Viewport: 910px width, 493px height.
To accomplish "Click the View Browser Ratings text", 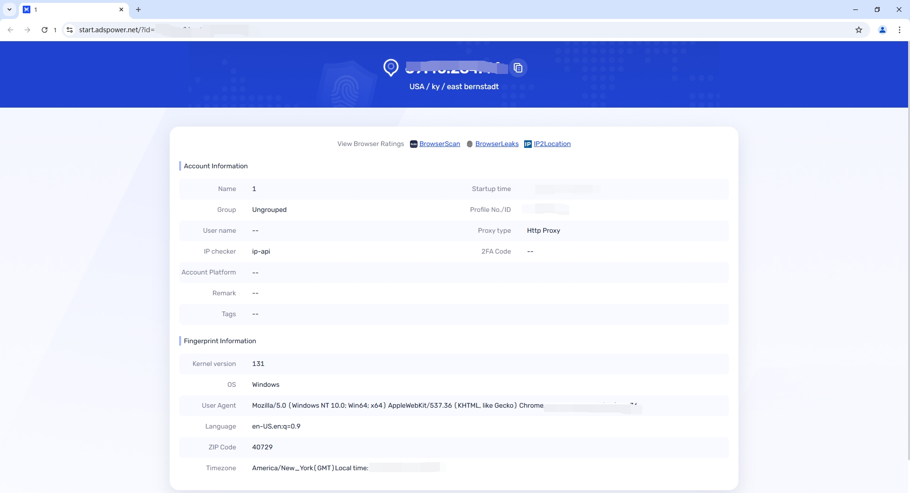I will point(371,144).
